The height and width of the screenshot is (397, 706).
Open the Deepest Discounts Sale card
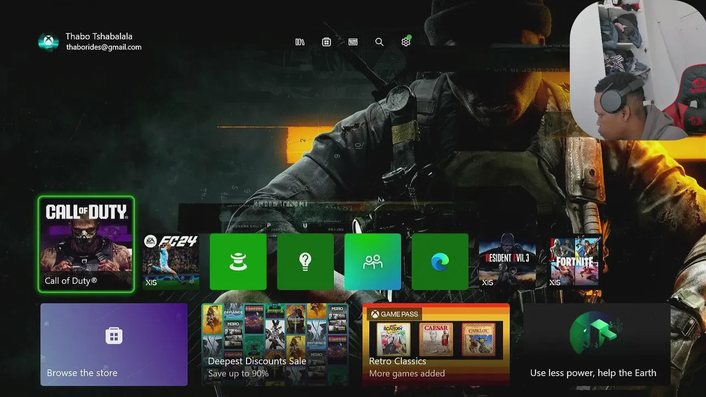[275, 345]
